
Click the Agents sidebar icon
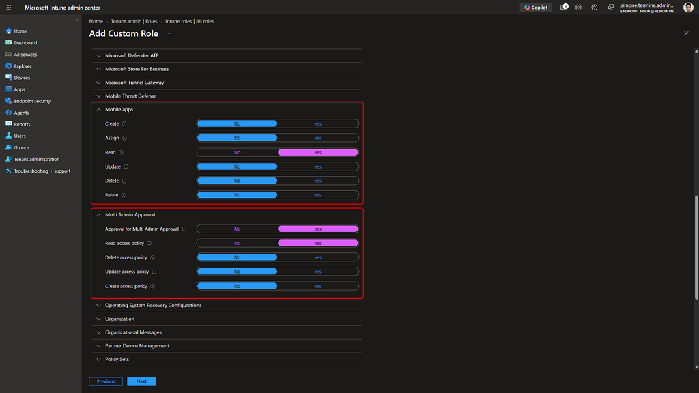point(8,113)
